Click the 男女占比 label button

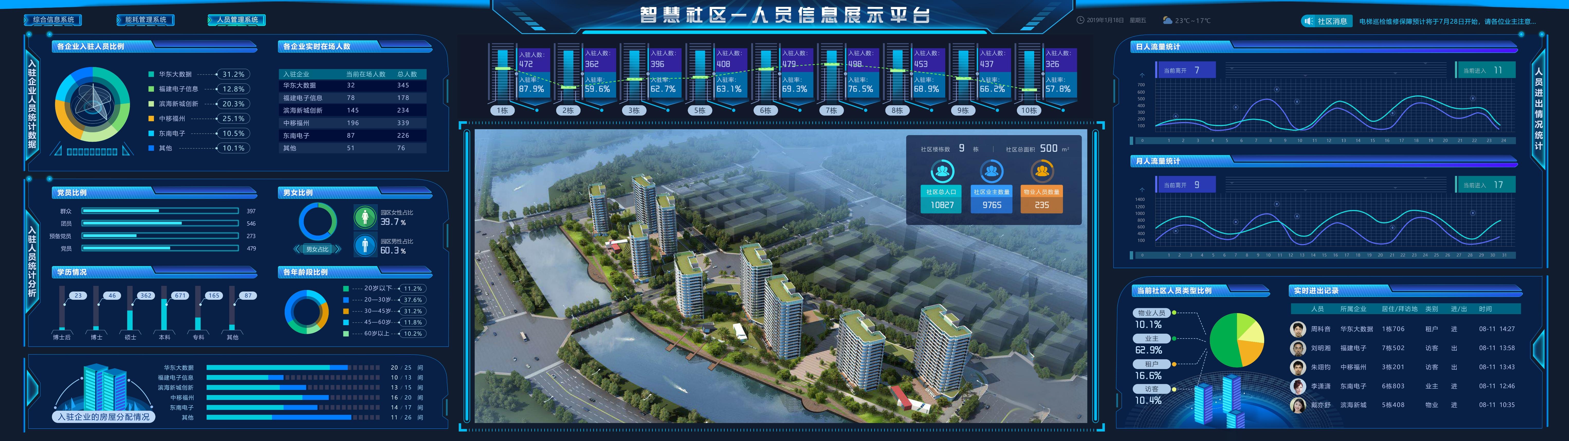(317, 249)
